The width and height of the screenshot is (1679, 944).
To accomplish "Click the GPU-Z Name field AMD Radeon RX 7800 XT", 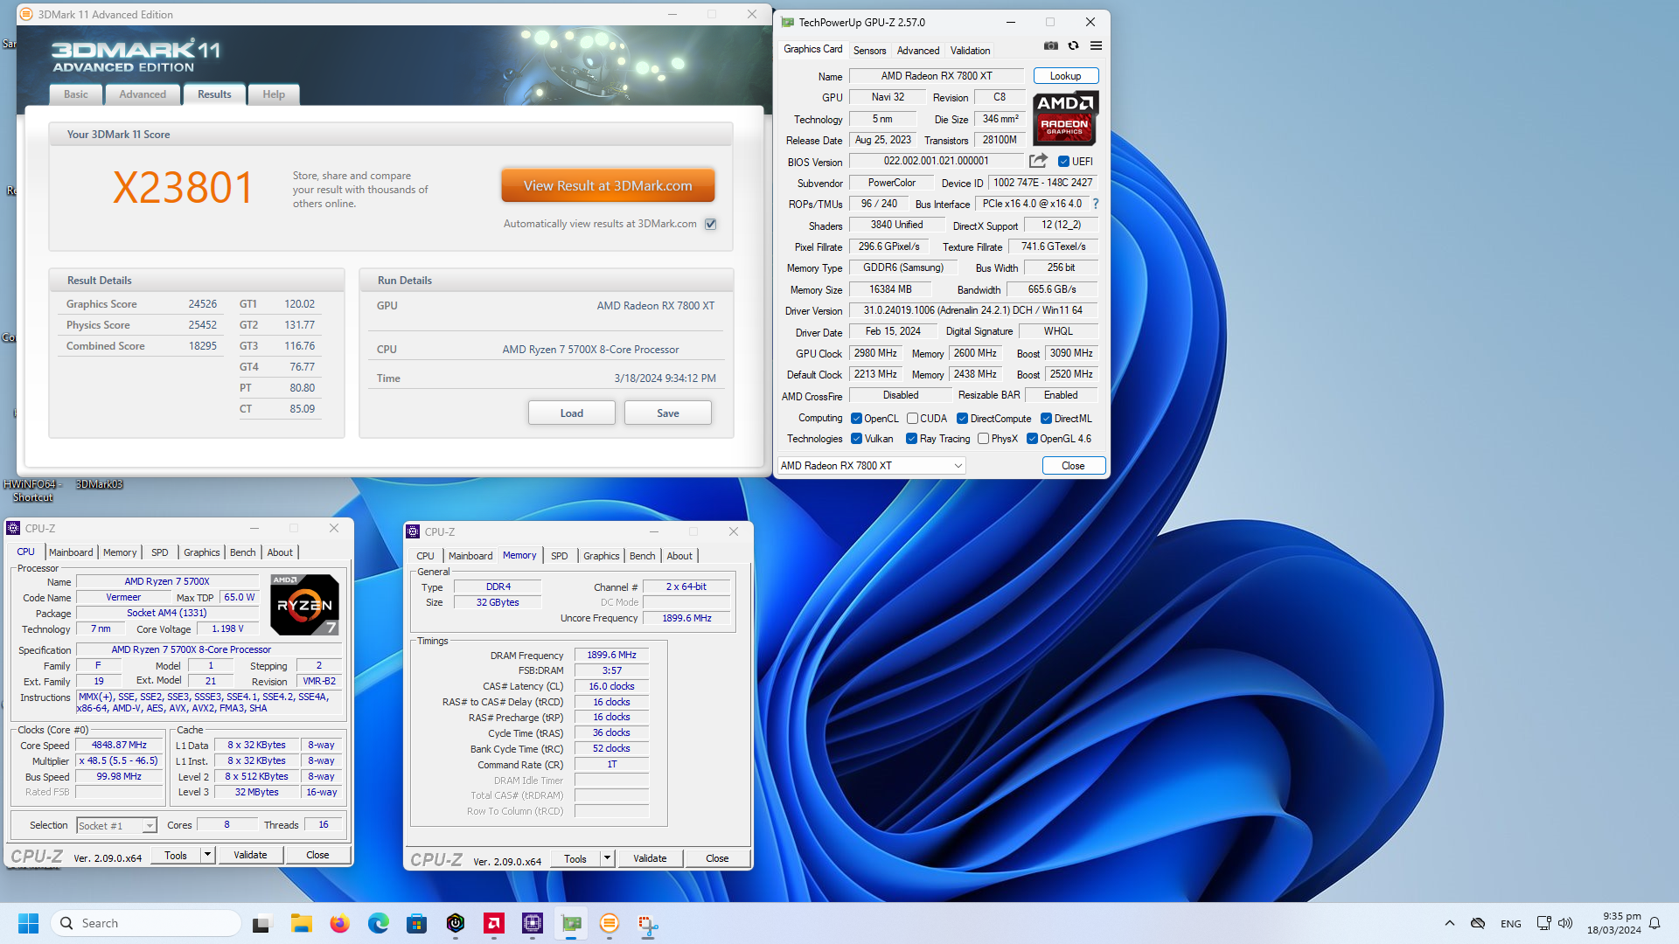I will pos(937,76).
